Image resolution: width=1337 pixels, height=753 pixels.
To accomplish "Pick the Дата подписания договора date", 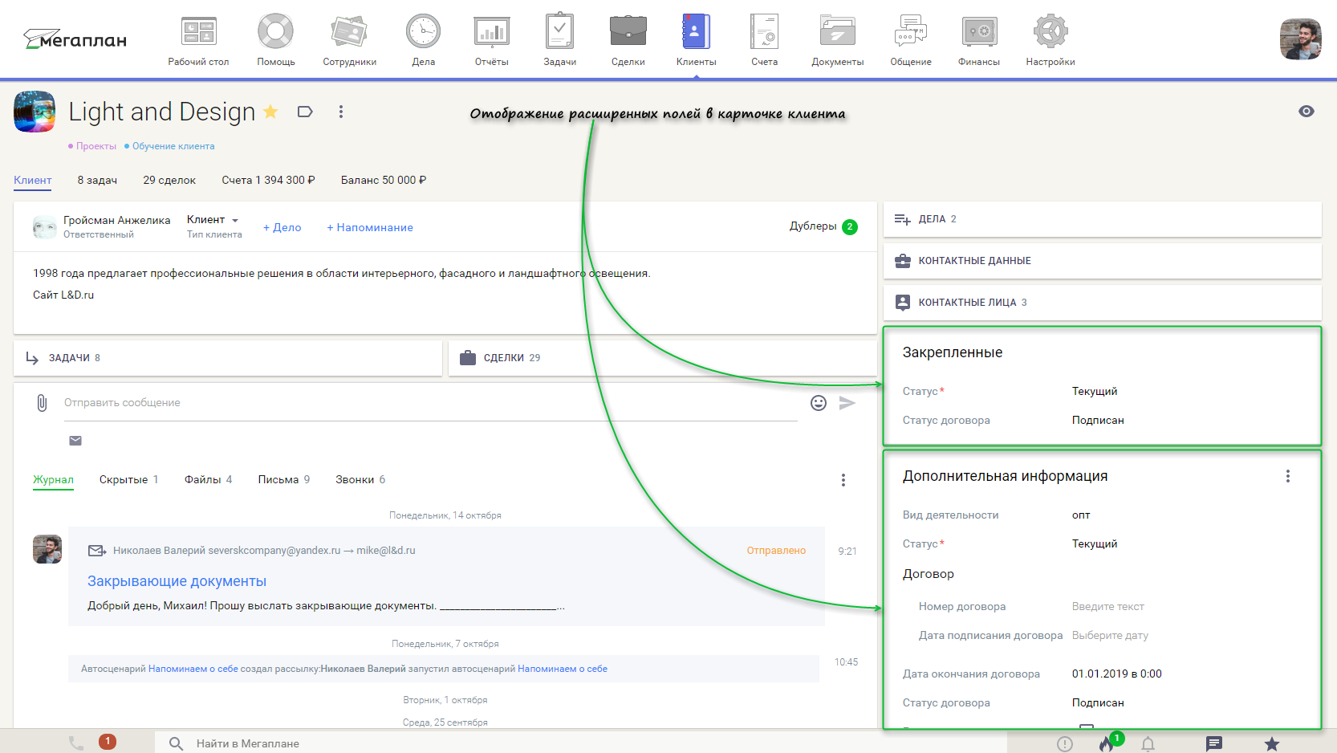I will coord(1110,636).
